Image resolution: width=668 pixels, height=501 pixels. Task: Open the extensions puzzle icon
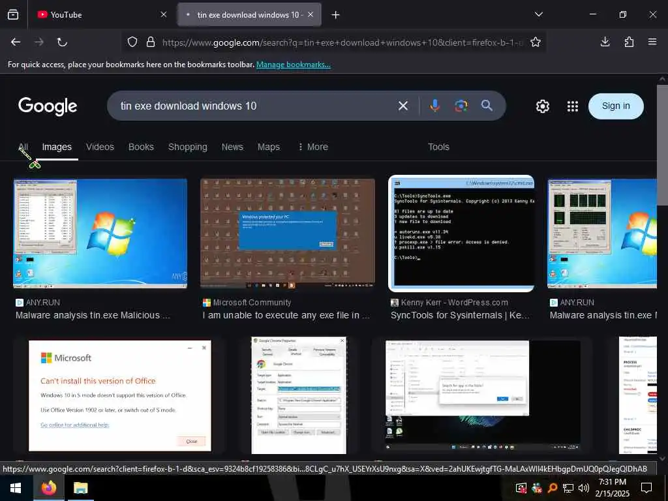tap(629, 42)
